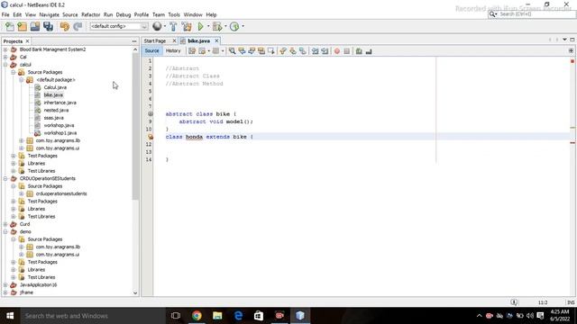577x324 pixels.
Task: Click the New File toolbar icon
Action: pos(10,26)
